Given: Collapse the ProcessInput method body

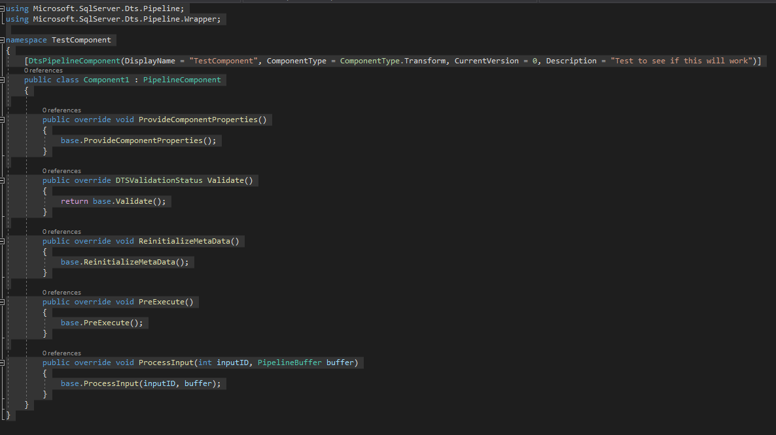Looking at the screenshot, I should (3, 362).
